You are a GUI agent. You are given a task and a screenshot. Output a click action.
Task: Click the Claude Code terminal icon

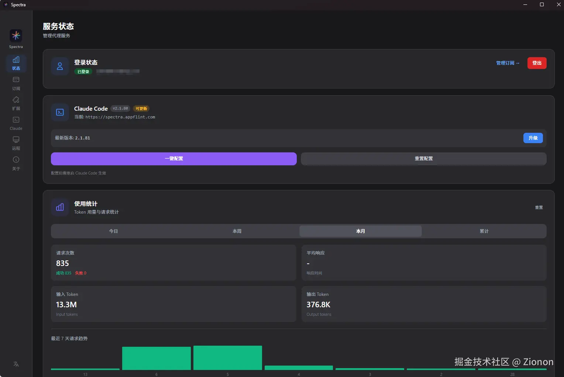click(x=60, y=112)
